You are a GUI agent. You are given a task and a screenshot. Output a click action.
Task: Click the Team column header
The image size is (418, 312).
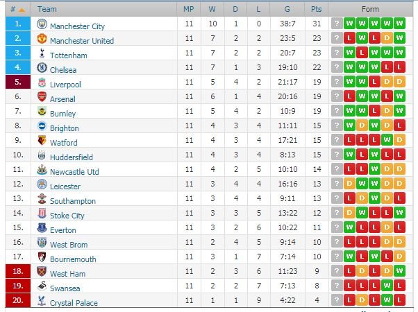pyautogui.click(x=48, y=9)
